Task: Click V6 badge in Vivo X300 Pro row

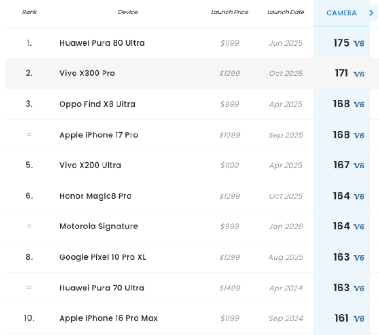Action: click(x=359, y=74)
